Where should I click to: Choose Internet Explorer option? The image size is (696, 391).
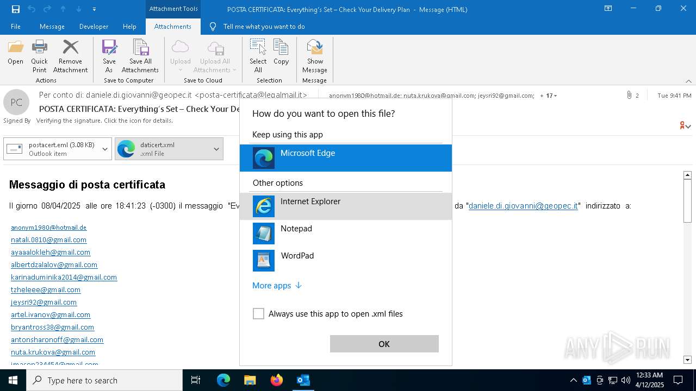point(346,206)
